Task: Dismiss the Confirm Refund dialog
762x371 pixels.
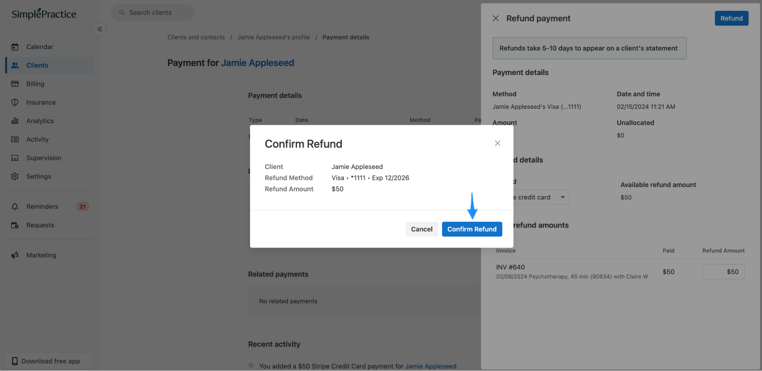Action: [x=497, y=143]
